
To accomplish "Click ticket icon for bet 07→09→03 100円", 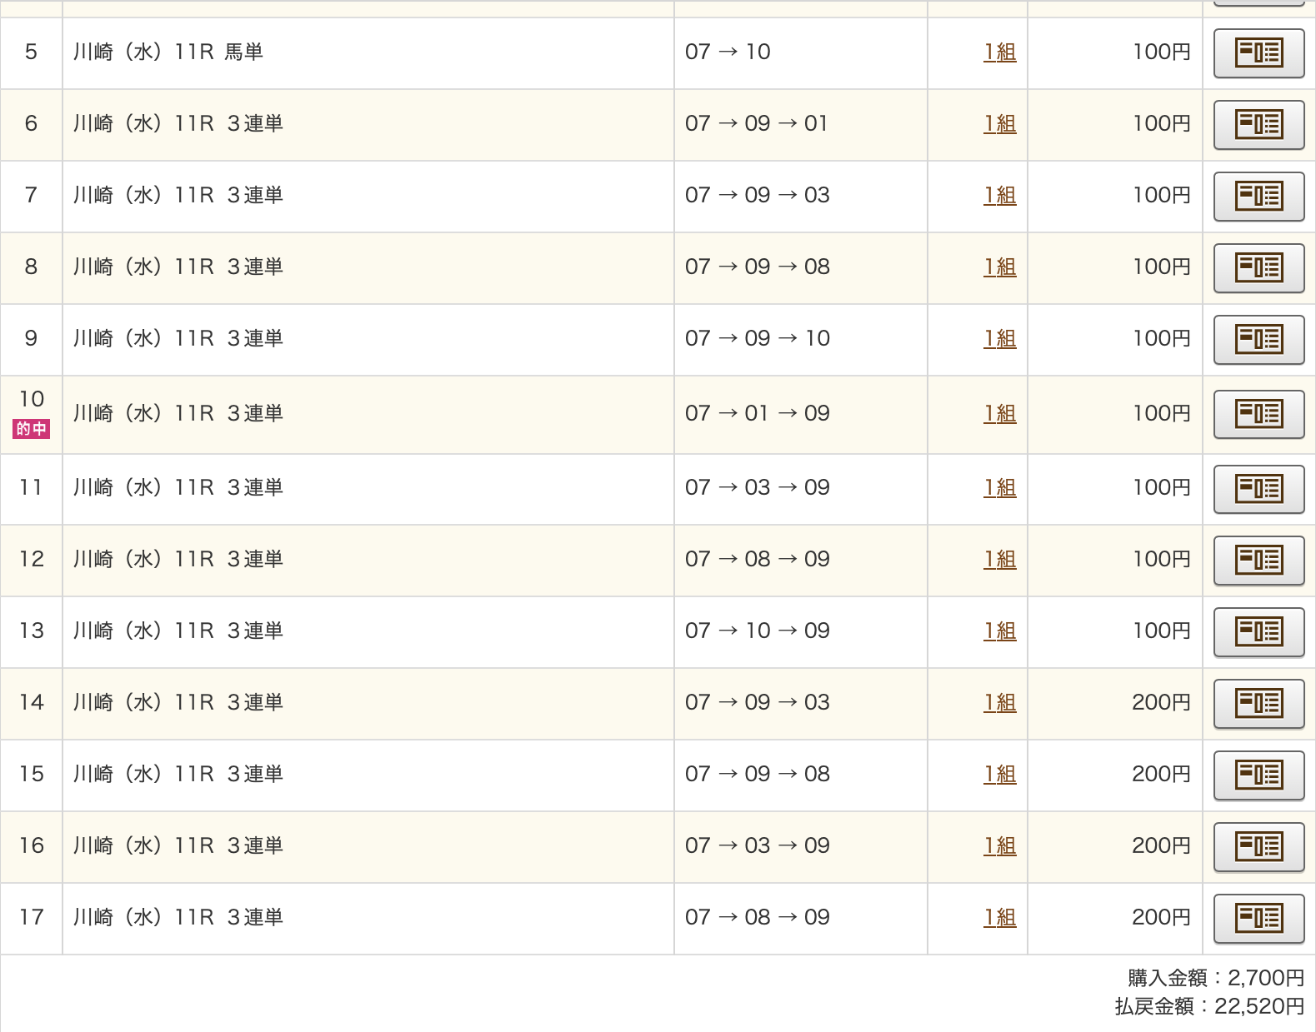I will click(x=1258, y=197).
